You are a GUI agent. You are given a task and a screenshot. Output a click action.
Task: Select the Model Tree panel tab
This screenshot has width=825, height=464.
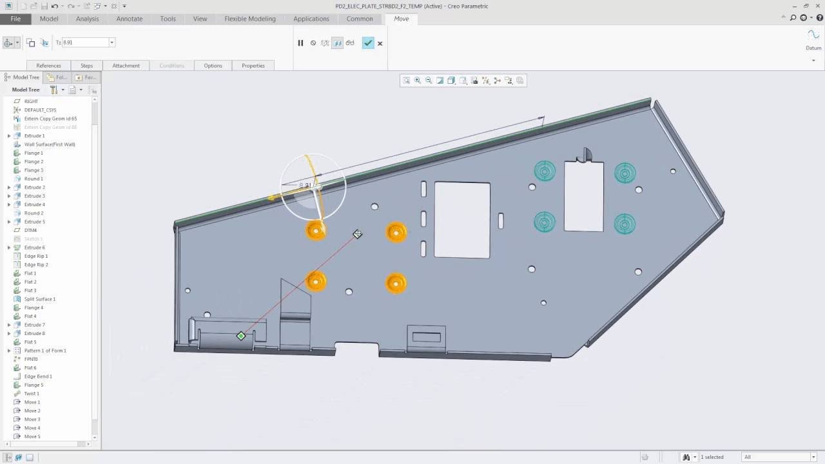(22, 77)
